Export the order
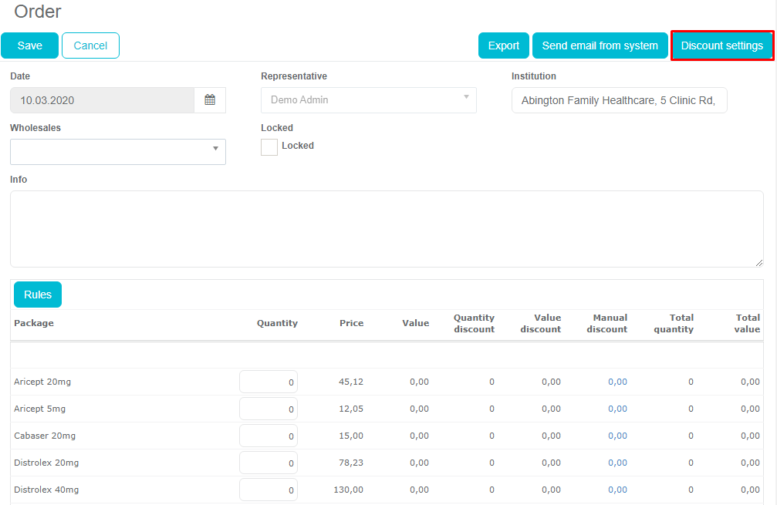The image size is (777, 505). (x=503, y=45)
